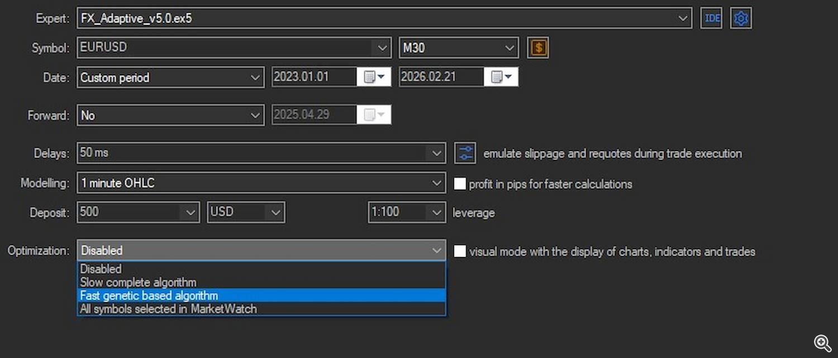Viewport: 838px width, 358px height.
Task: Open the forward date calendar picker
Action: [x=374, y=115]
